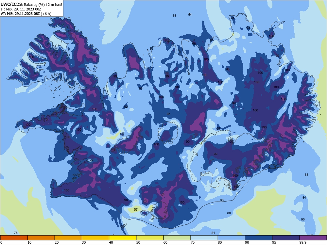
Task: Select the bright yellow 40–50 legend swatch
Action: (123, 238)
